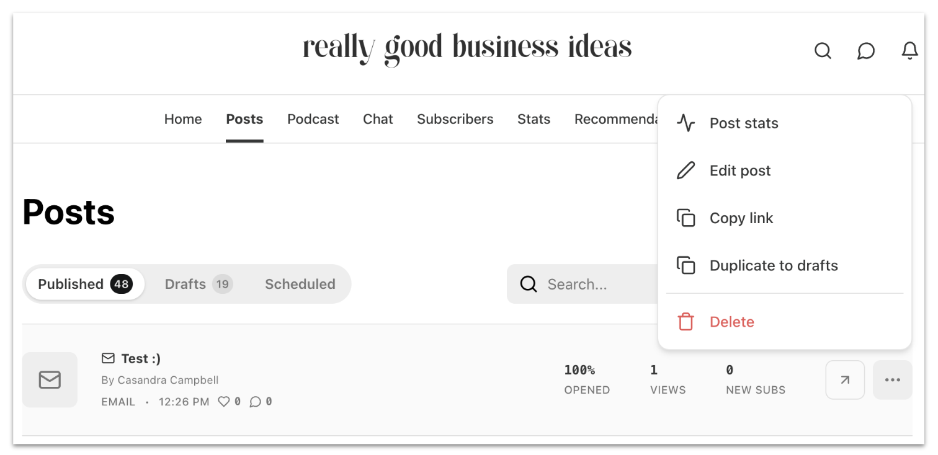Click the search magnifier icon in header
This screenshot has height=455, width=938.
pyautogui.click(x=823, y=51)
